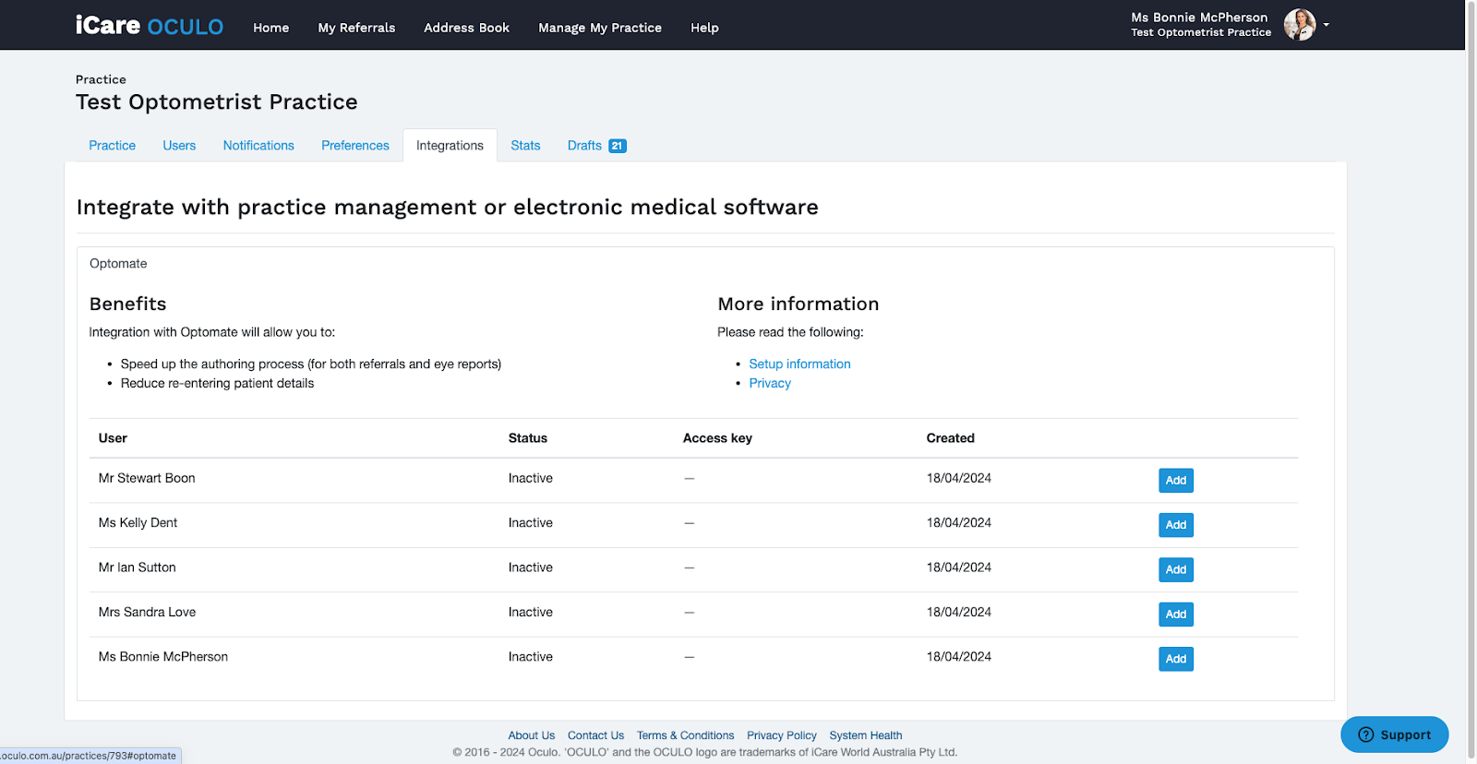The height and width of the screenshot is (764, 1477).
Task: Switch to the Practice tab
Action: 113,146
